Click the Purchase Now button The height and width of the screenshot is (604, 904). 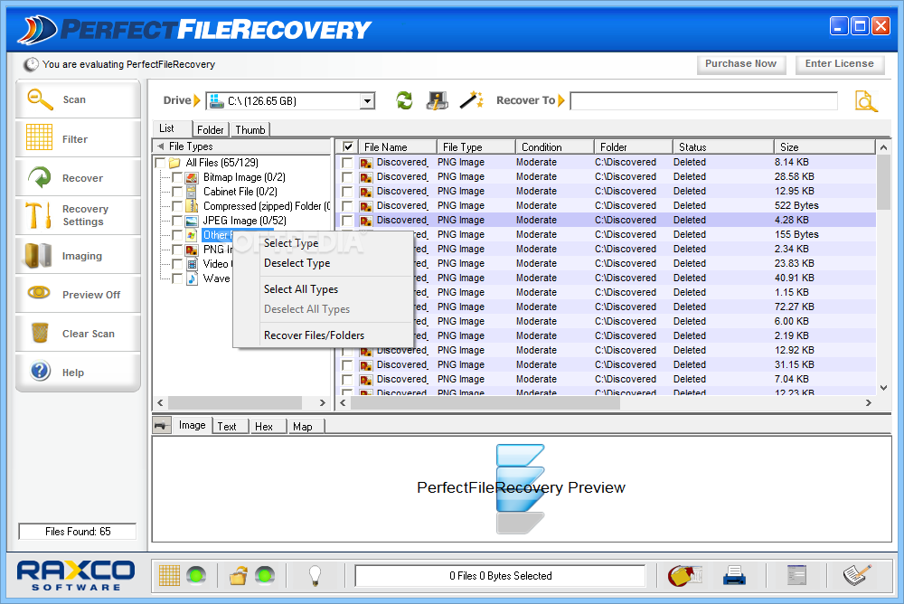coord(741,64)
